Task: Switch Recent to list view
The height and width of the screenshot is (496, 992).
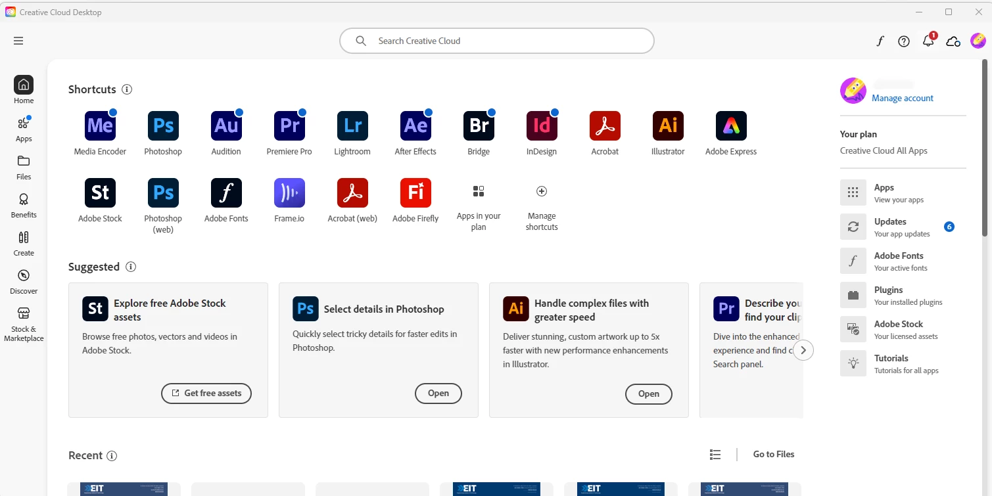Action: coord(715,455)
